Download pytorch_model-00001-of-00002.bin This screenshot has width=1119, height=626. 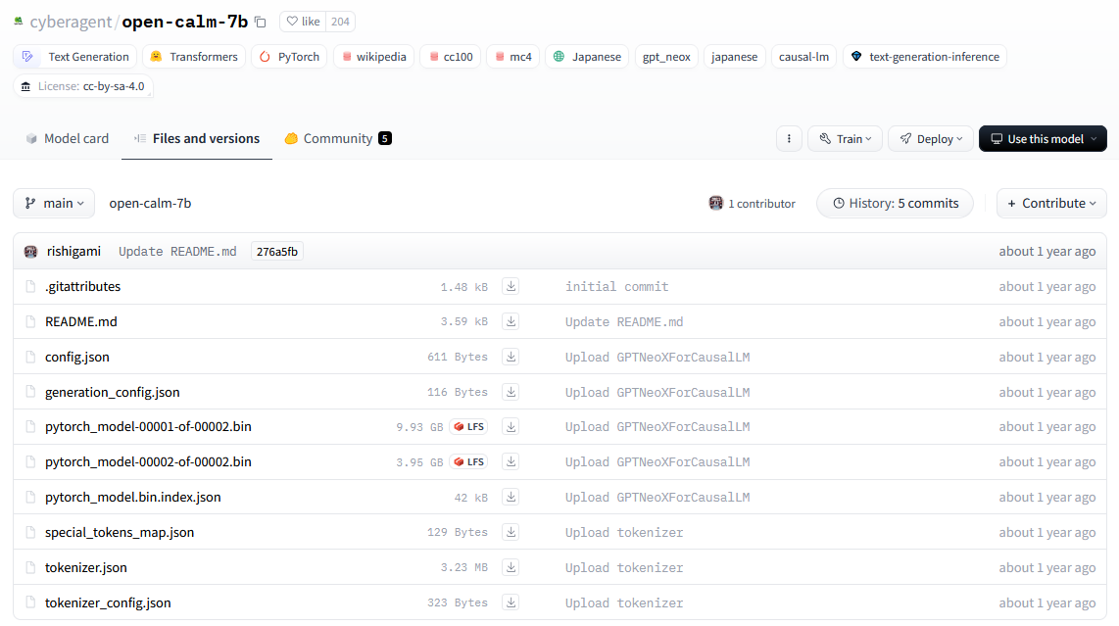coord(511,427)
